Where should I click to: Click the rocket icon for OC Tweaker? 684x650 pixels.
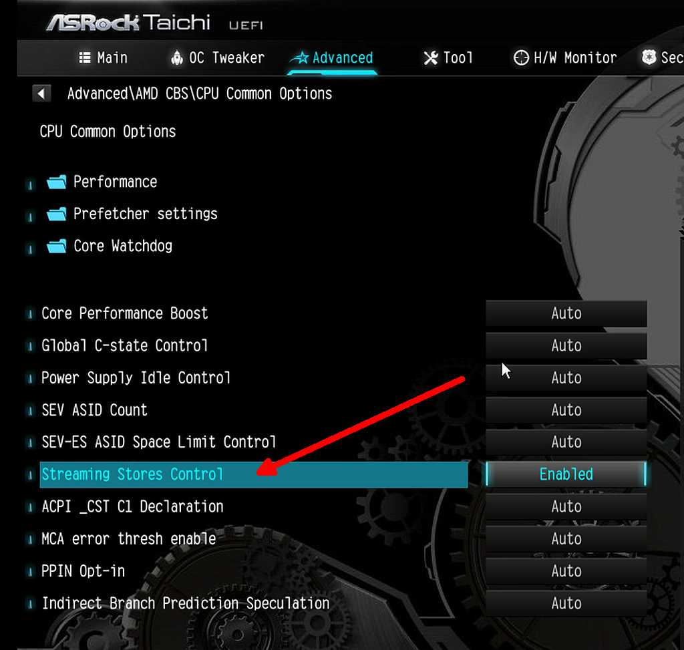tap(176, 57)
